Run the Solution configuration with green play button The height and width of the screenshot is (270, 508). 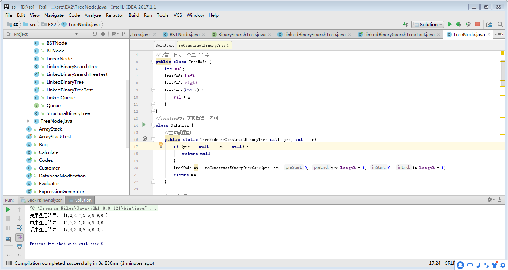[x=450, y=24]
